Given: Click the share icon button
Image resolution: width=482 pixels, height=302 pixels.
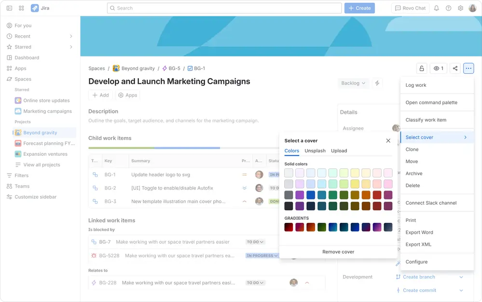Looking at the screenshot, I should 454,69.
